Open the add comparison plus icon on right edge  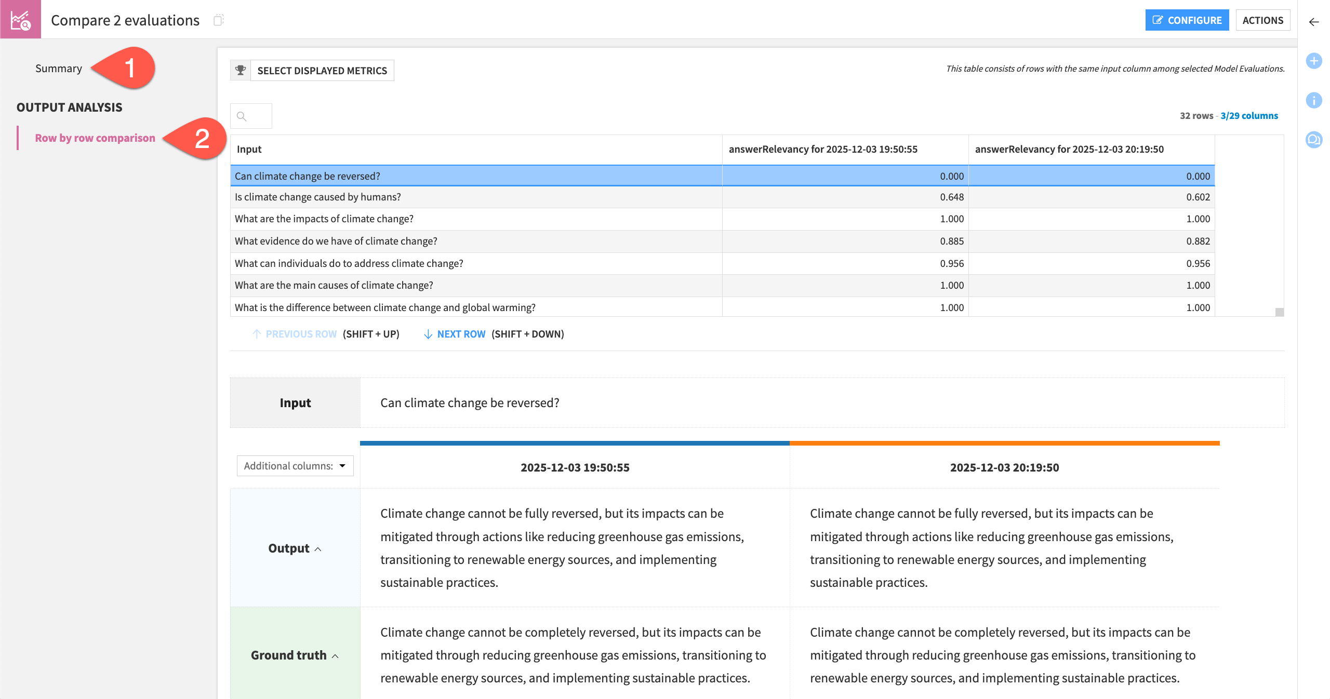click(1314, 60)
